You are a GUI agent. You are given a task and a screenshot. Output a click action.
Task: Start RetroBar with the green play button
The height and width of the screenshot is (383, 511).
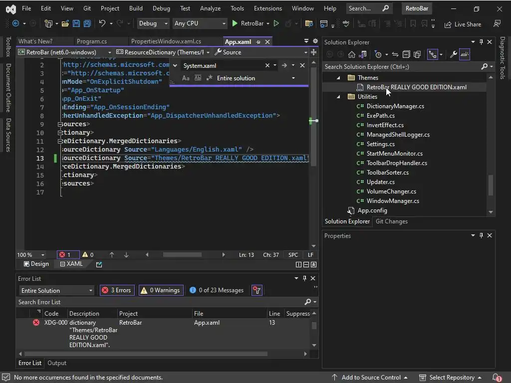(x=235, y=23)
